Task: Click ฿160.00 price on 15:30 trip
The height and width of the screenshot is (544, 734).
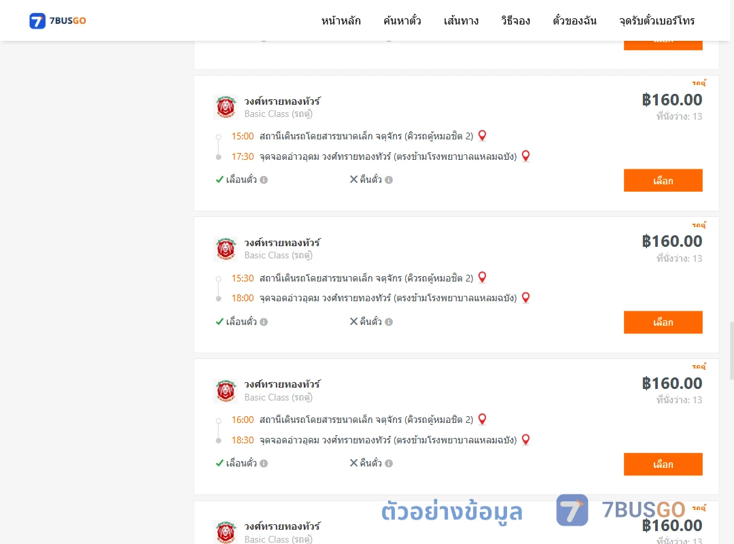Action: (672, 241)
